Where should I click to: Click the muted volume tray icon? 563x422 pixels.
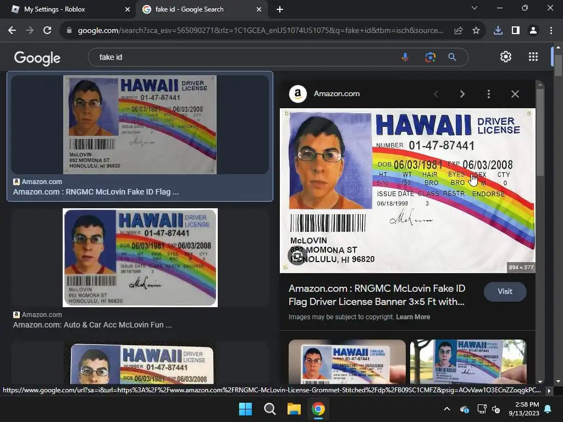(x=496, y=409)
